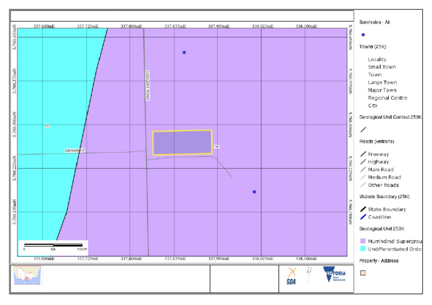Click the Victoria locator map thumbnail

(x=27, y=275)
